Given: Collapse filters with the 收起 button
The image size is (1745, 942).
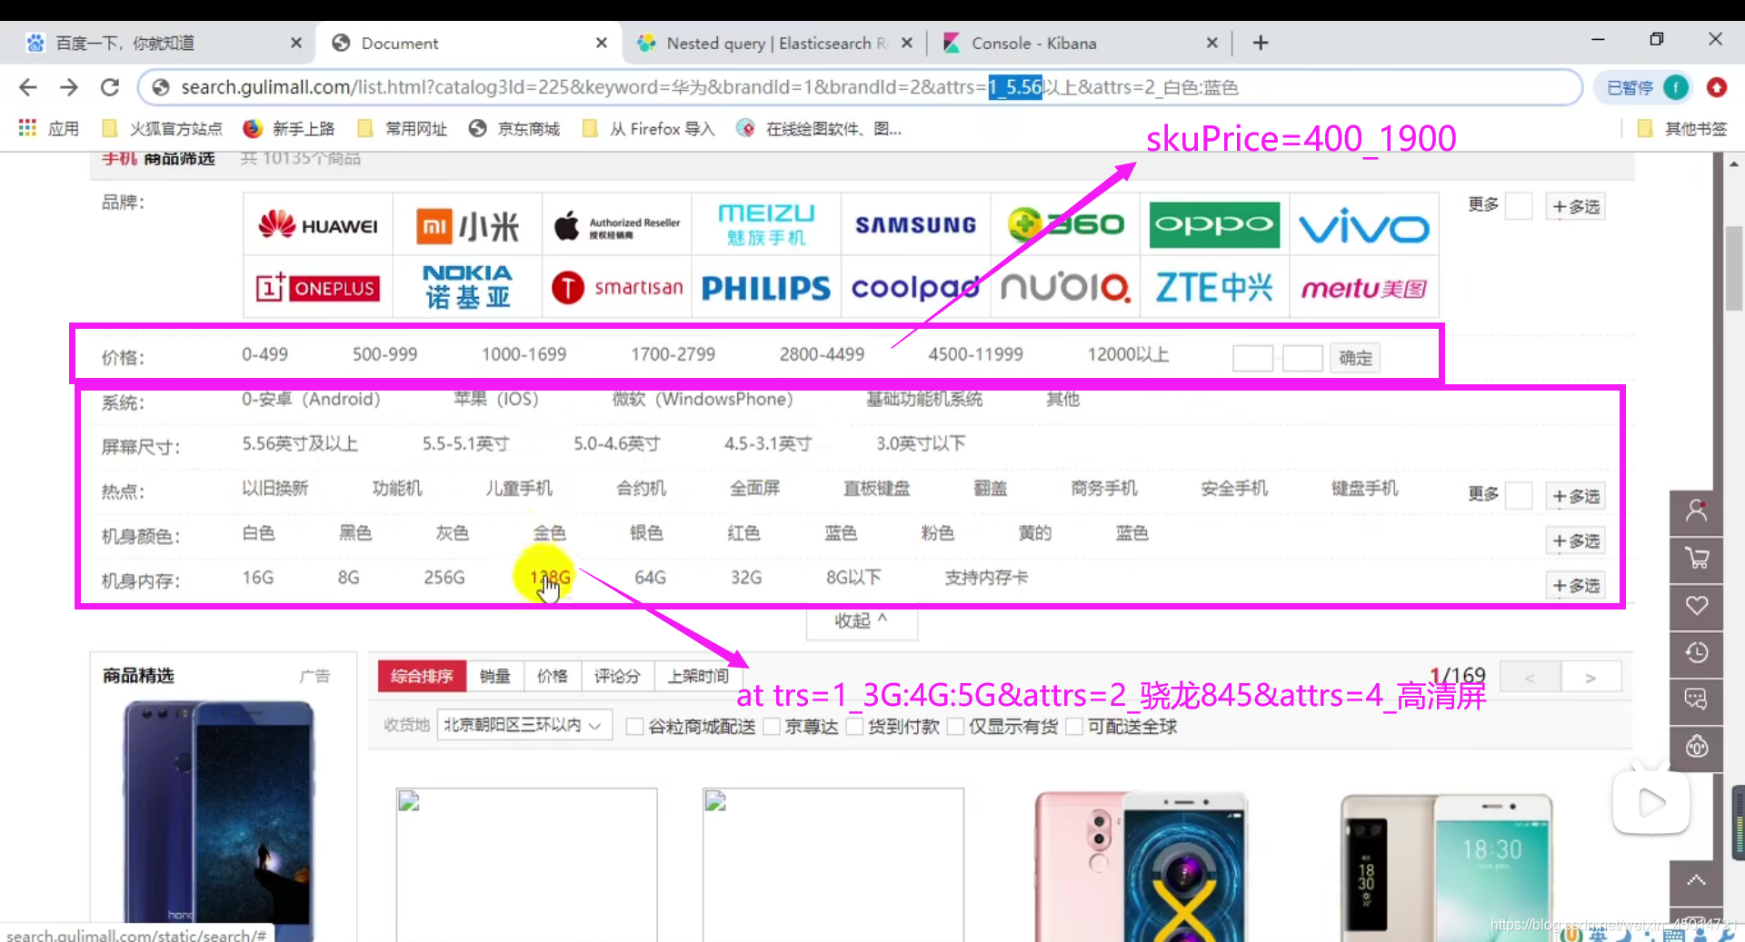Looking at the screenshot, I should [x=862, y=621].
